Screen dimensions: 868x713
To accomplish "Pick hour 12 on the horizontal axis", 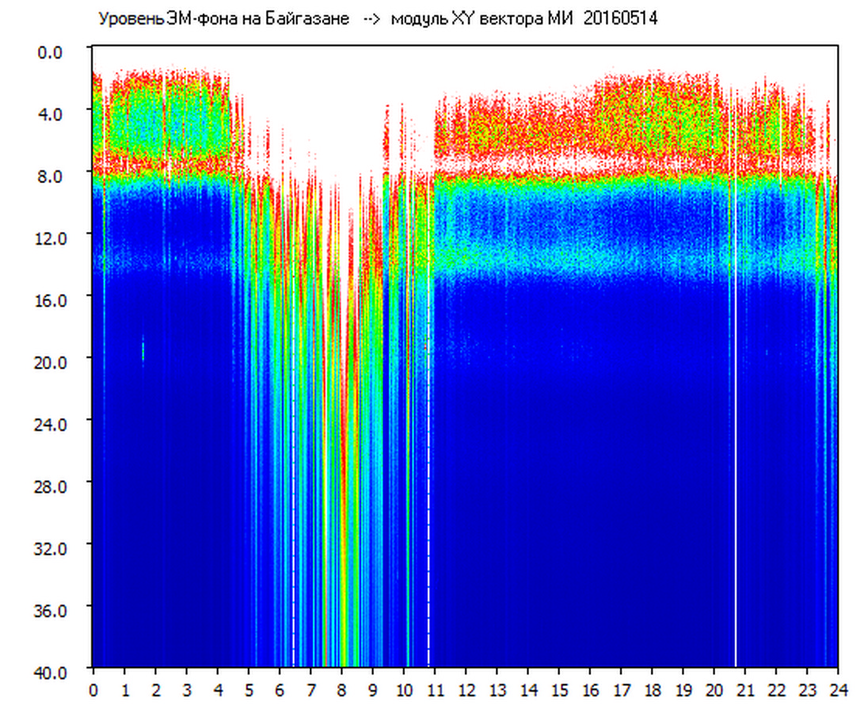I will coord(466,690).
